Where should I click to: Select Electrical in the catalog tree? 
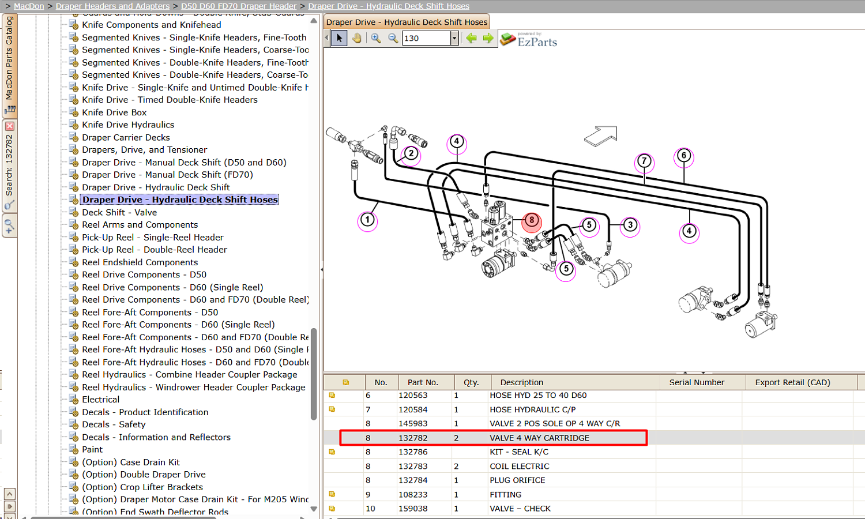(x=100, y=400)
